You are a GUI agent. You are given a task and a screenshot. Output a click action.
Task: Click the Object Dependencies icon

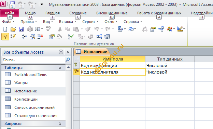pos(107,37)
